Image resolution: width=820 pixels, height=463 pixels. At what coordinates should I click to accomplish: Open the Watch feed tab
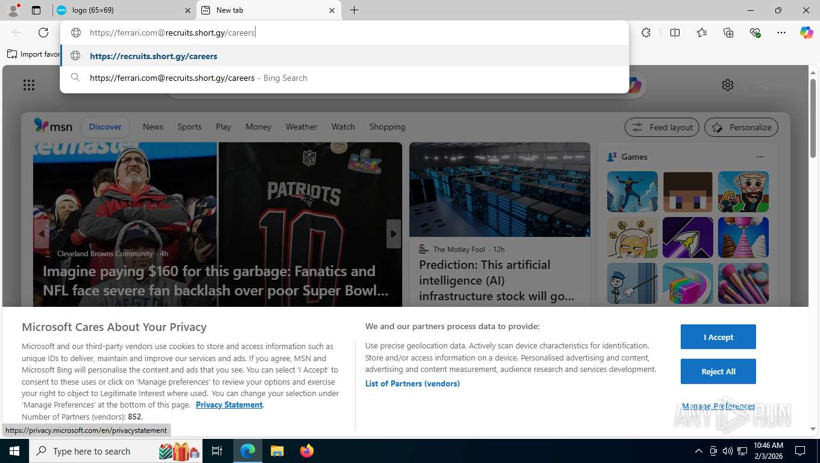(343, 127)
